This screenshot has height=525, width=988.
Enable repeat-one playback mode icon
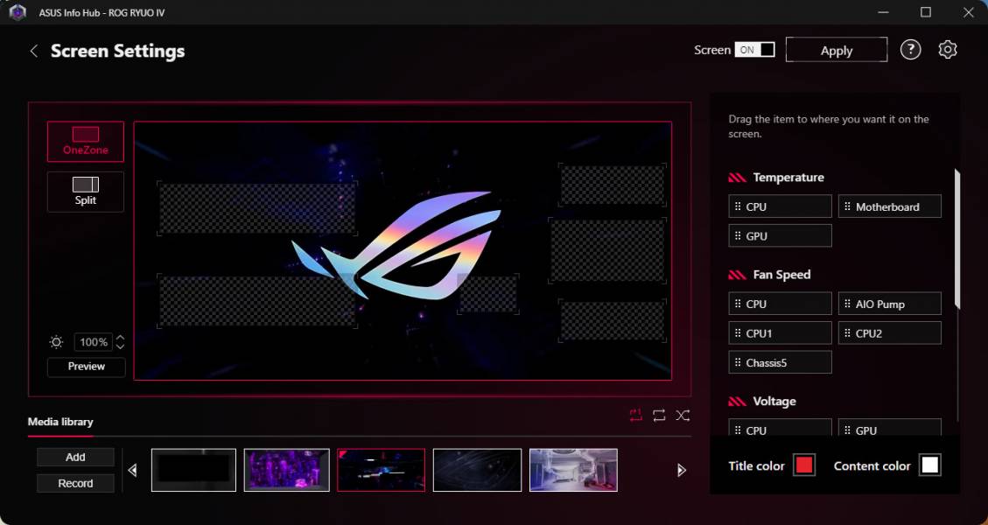635,416
